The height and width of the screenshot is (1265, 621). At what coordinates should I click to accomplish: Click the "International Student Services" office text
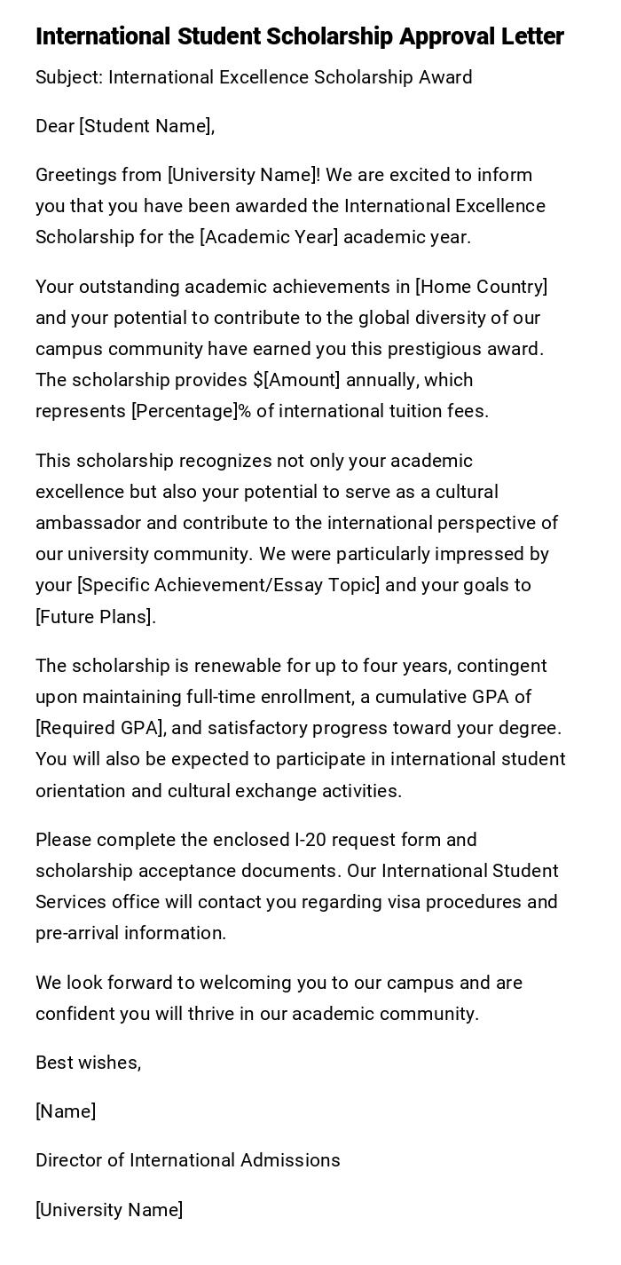pos(470,871)
